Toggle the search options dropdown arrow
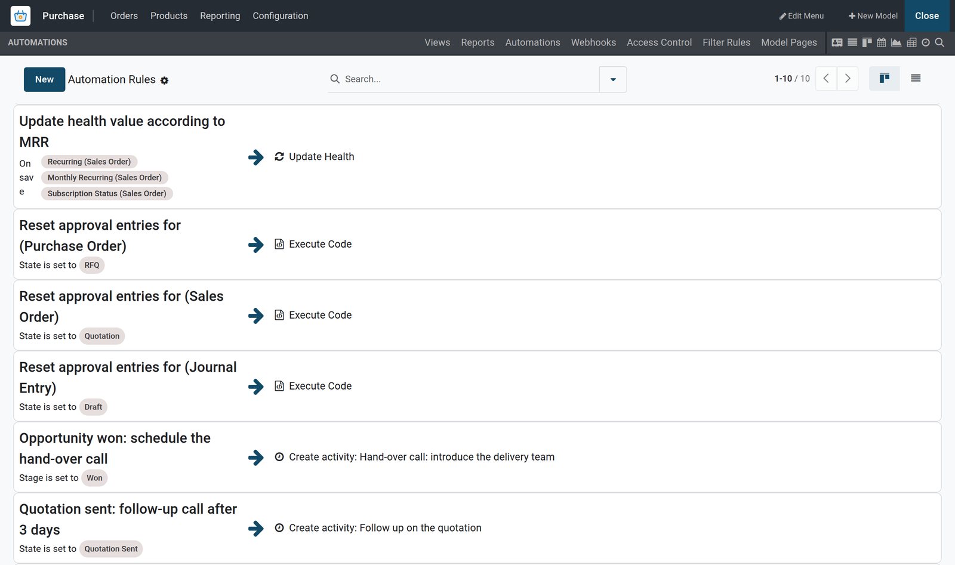 point(613,79)
